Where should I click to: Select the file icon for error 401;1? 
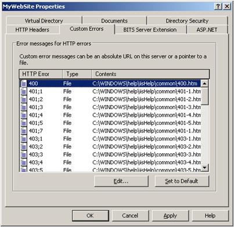[24, 91]
